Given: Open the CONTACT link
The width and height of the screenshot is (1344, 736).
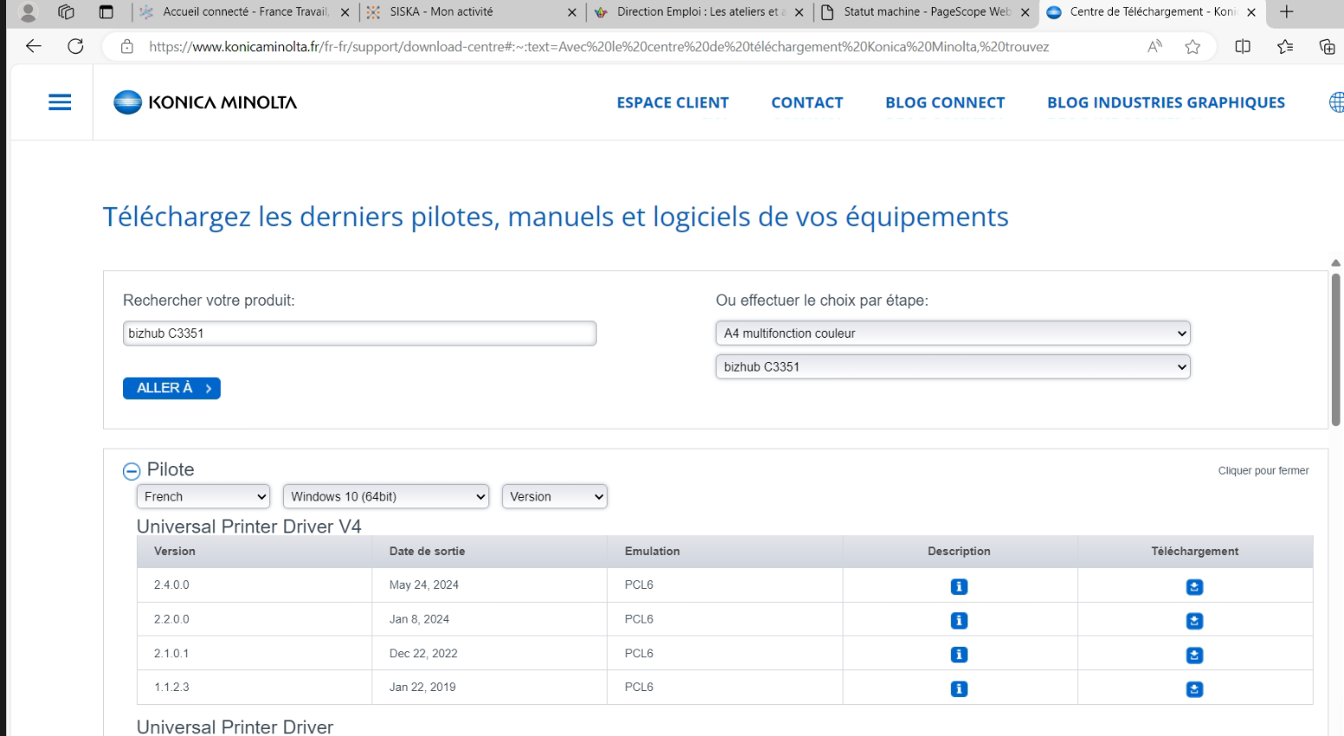Looking at the screenshot, I should pyautogui.click(x=807, y=103).
